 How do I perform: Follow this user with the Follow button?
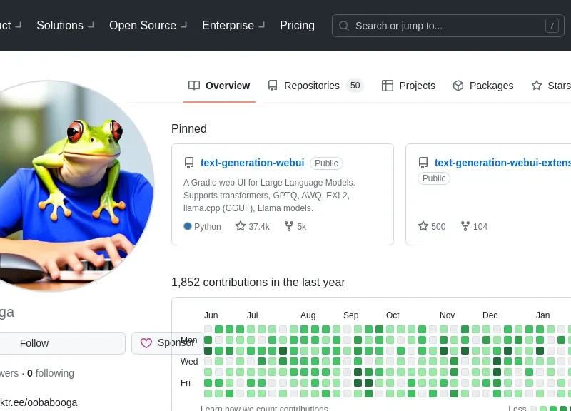62,343
